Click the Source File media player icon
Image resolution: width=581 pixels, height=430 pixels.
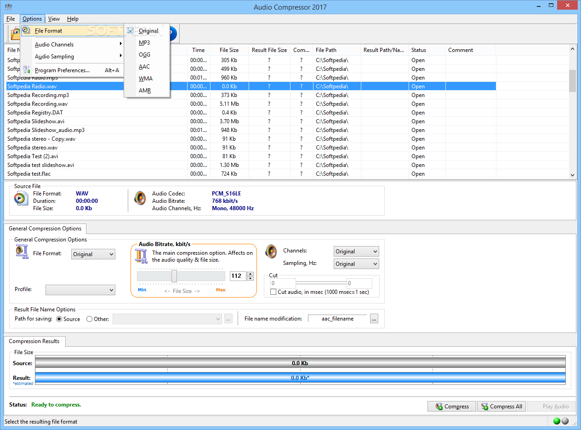(x=21, y=198)
